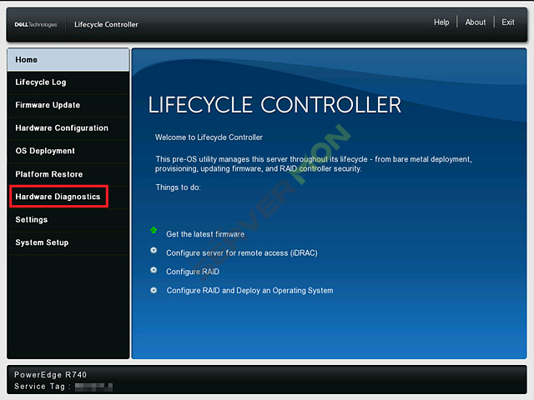Click the Welcome to Lifecycle Controller text
The image size is (534, 400).
pyautogui.click(x=209, y=137)
